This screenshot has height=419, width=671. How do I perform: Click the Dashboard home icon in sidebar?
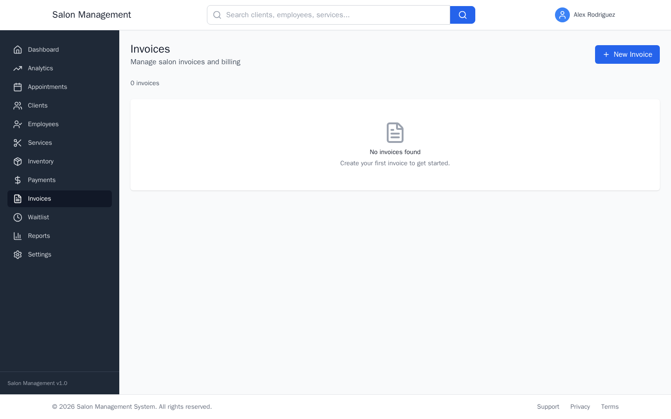pos(18,50)
